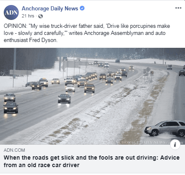The image size is (185, 175).
Task: Click the OPINION caption text of post
Action: 87,33
